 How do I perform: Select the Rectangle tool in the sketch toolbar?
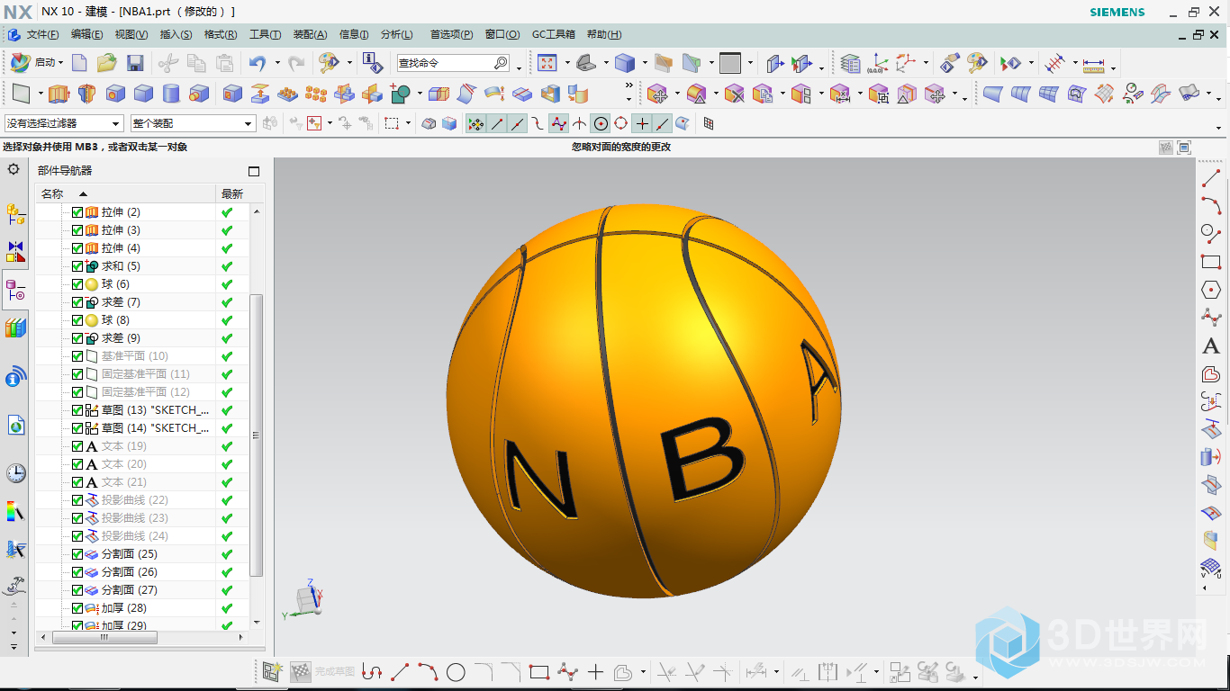pos(539,672)
